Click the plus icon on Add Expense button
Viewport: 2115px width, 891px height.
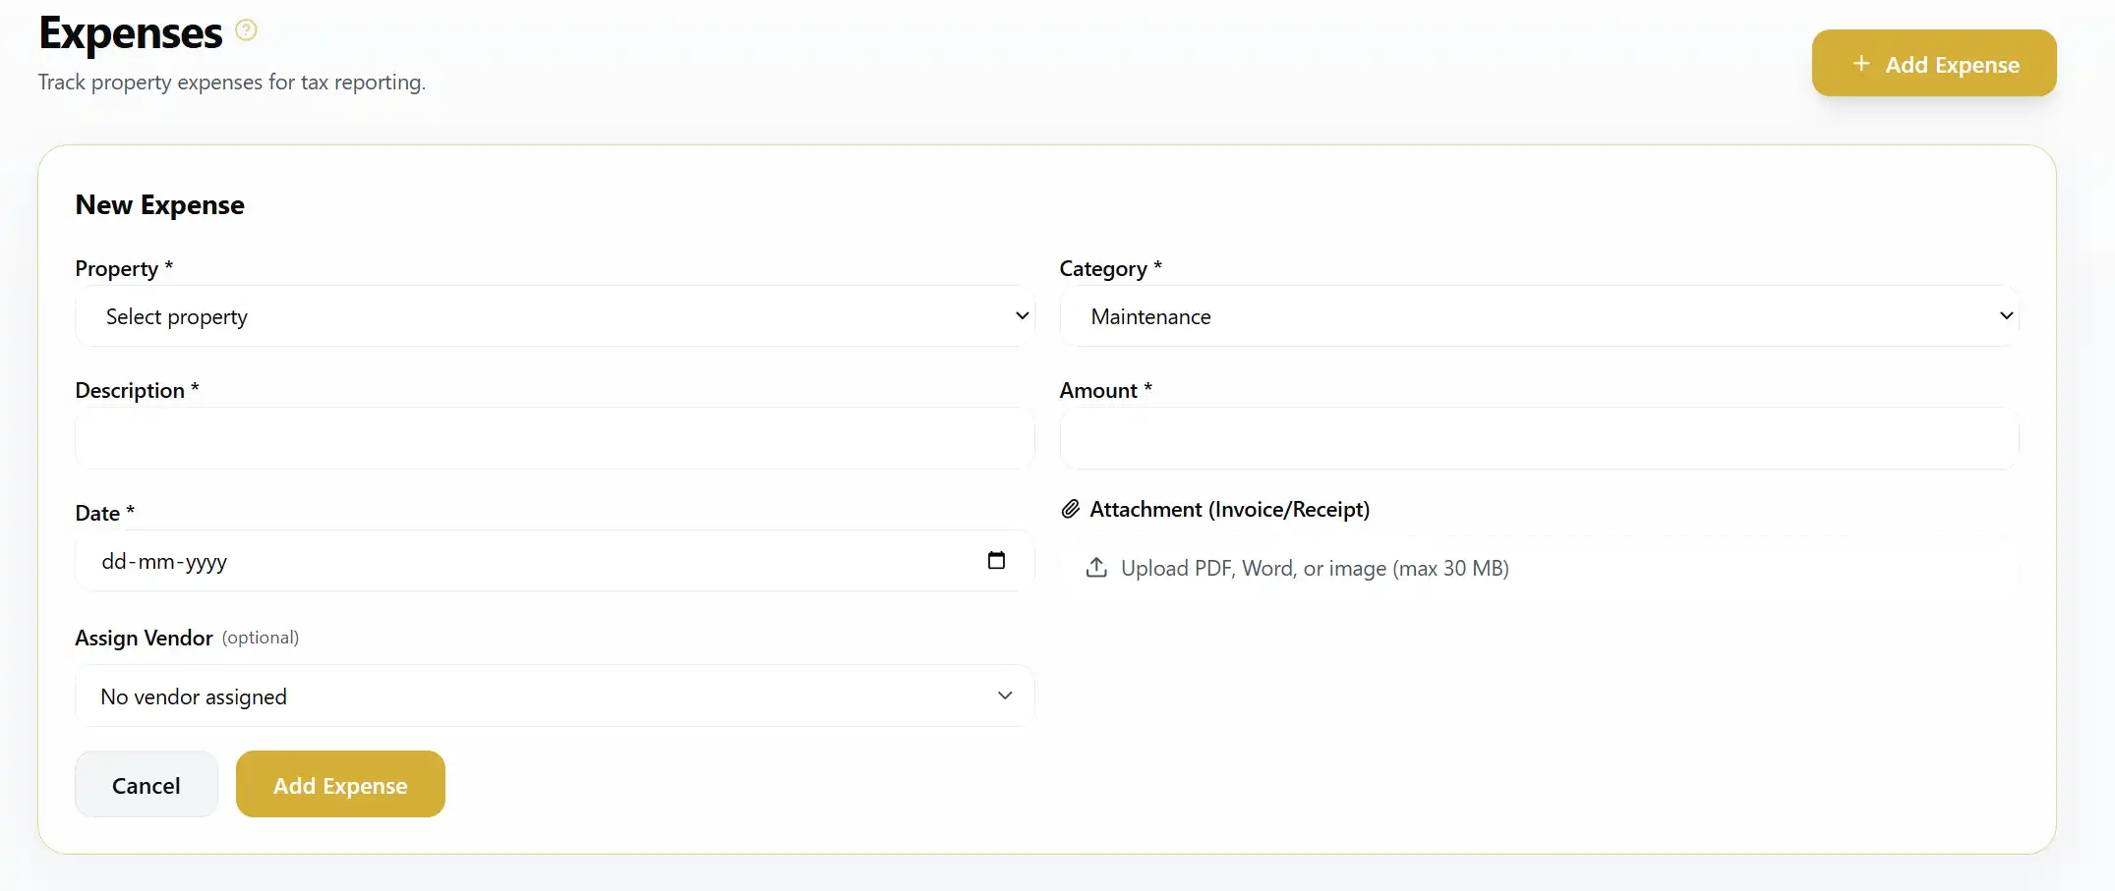click(x=1860, y=64)
